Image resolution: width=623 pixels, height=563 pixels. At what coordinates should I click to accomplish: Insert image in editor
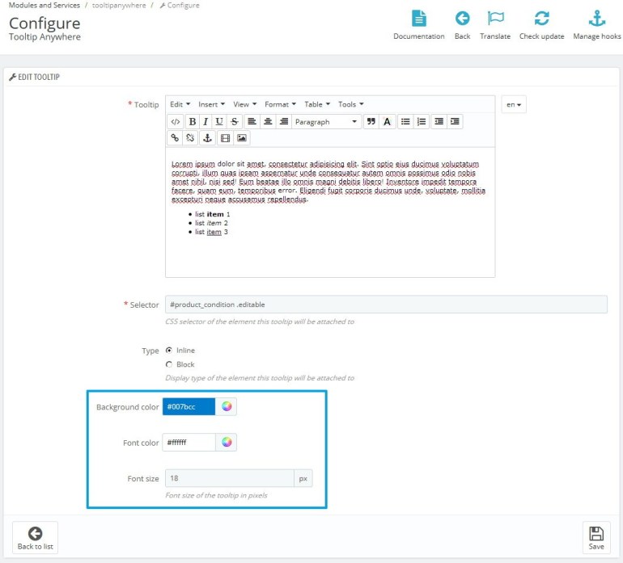point(242,138)
